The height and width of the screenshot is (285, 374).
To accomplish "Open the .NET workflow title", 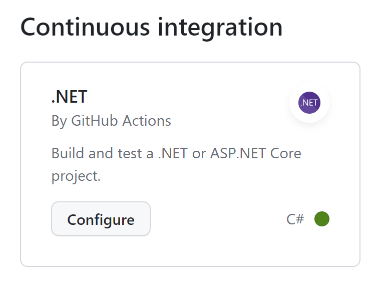I will pyautogui.click(x=69, y=97).
